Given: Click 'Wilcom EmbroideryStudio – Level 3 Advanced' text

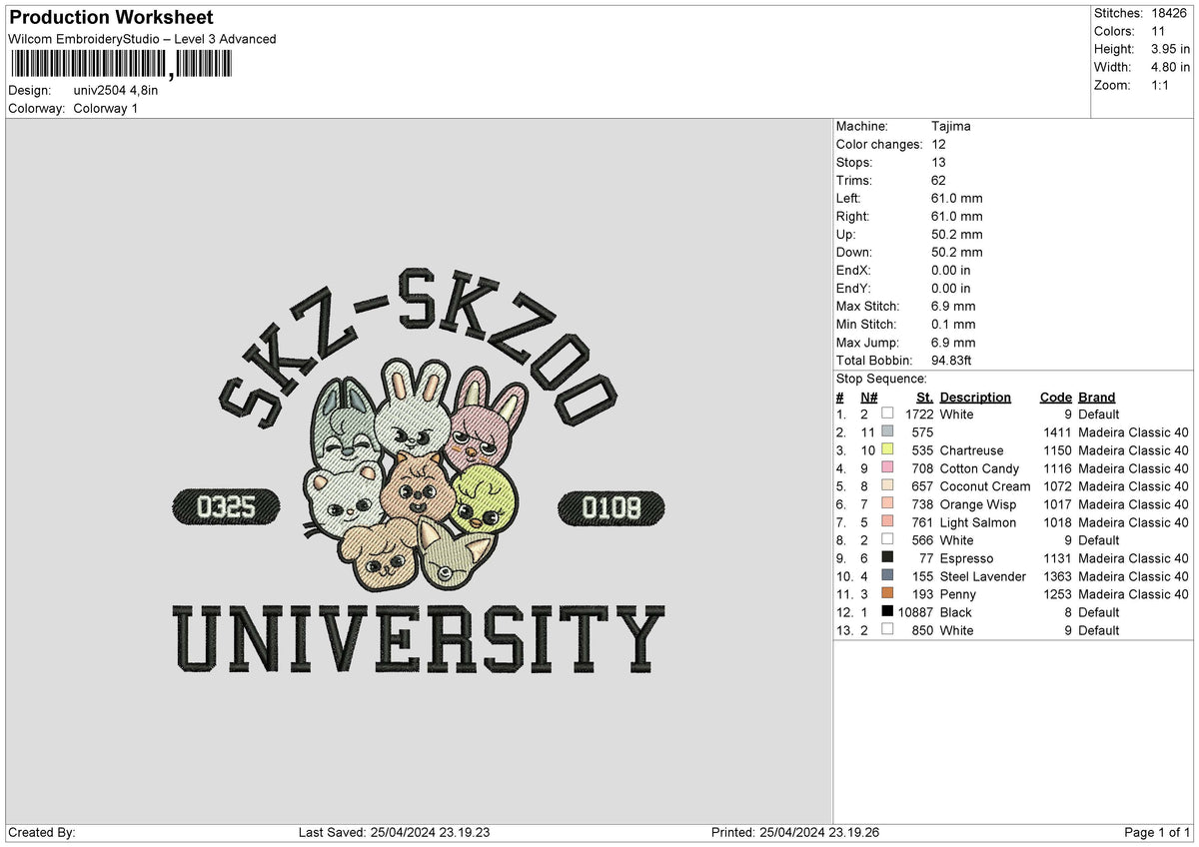Looking at the screenshot, I should (142, 39).
